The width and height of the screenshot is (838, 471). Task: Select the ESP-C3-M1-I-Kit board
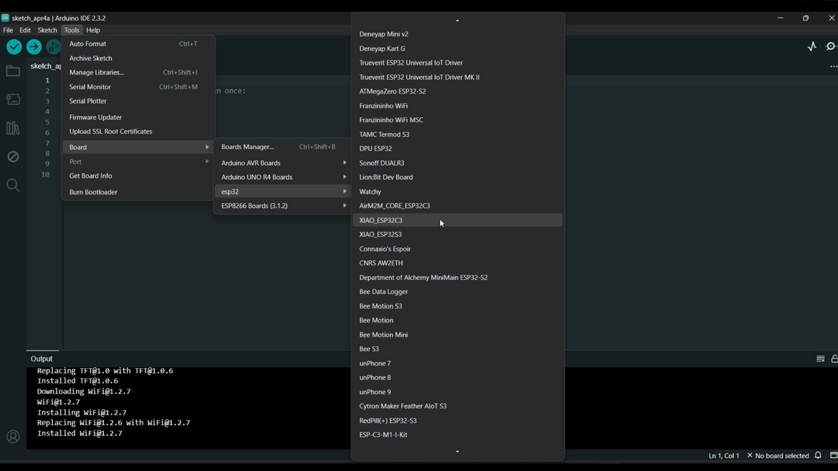coord(457,435)
